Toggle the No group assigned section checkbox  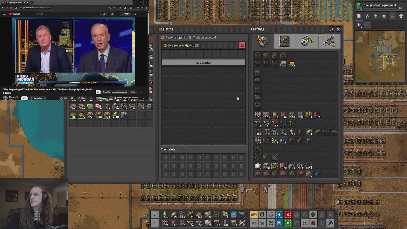click(x=165, y=45)
